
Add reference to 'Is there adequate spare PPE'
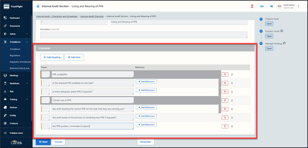click(146, 90)
